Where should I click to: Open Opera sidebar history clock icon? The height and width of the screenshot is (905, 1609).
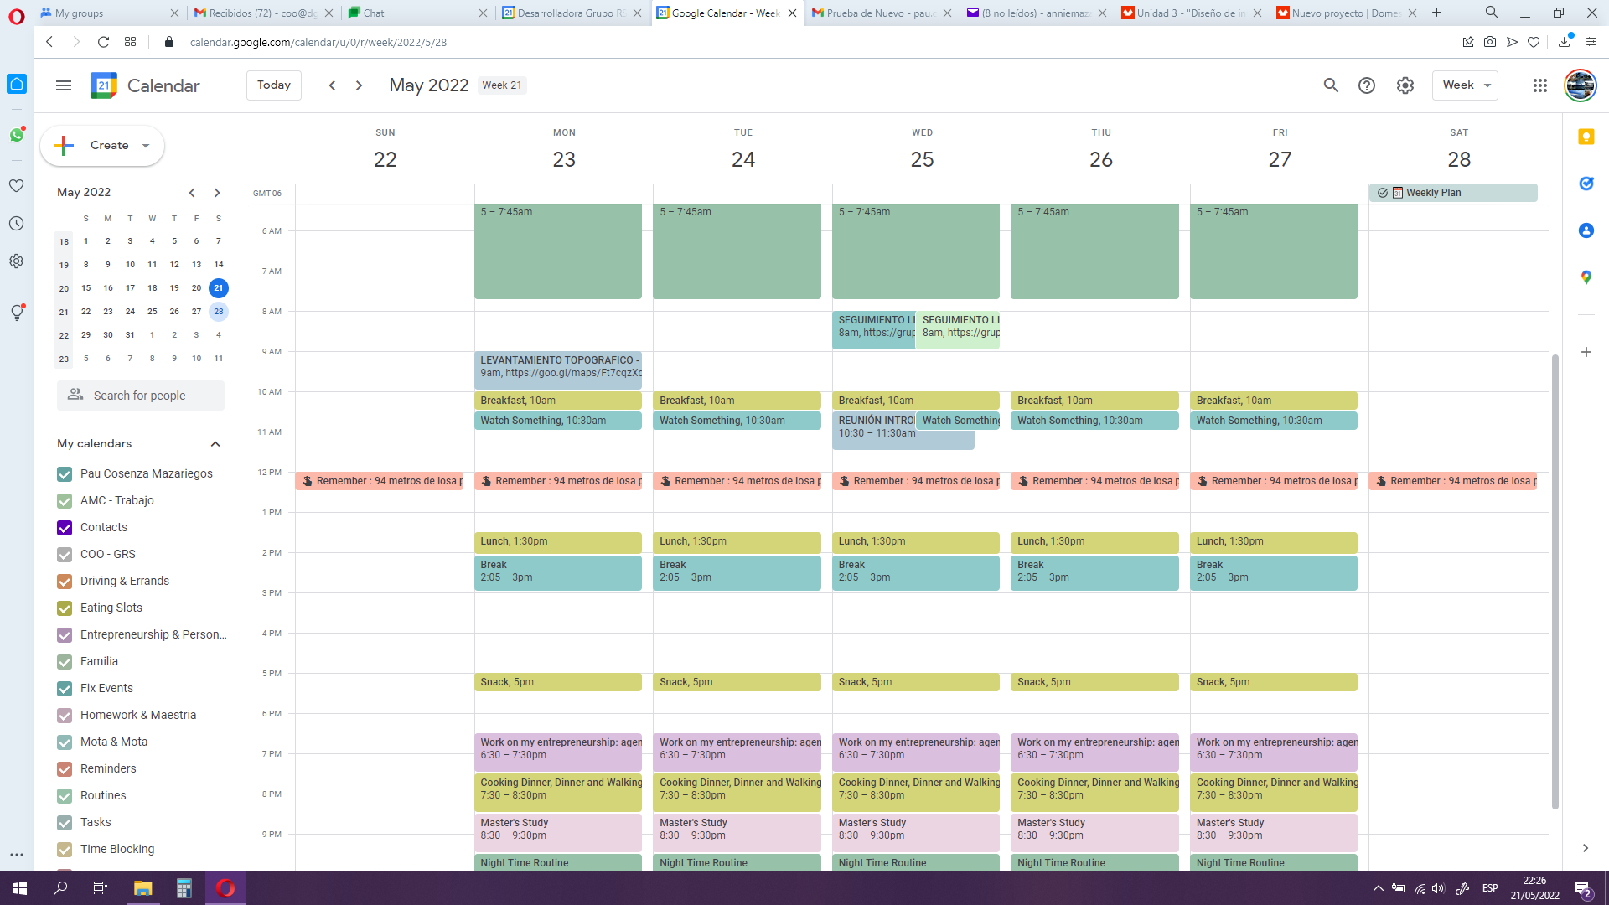17,224
